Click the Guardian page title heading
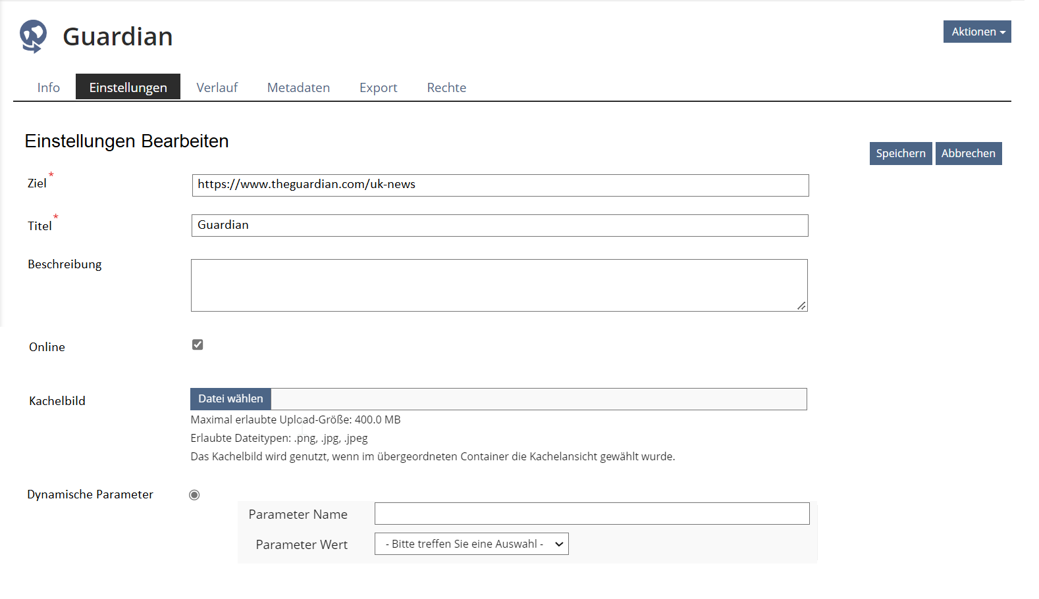This screenshot has width=1039, height=599. coord(118,37)
